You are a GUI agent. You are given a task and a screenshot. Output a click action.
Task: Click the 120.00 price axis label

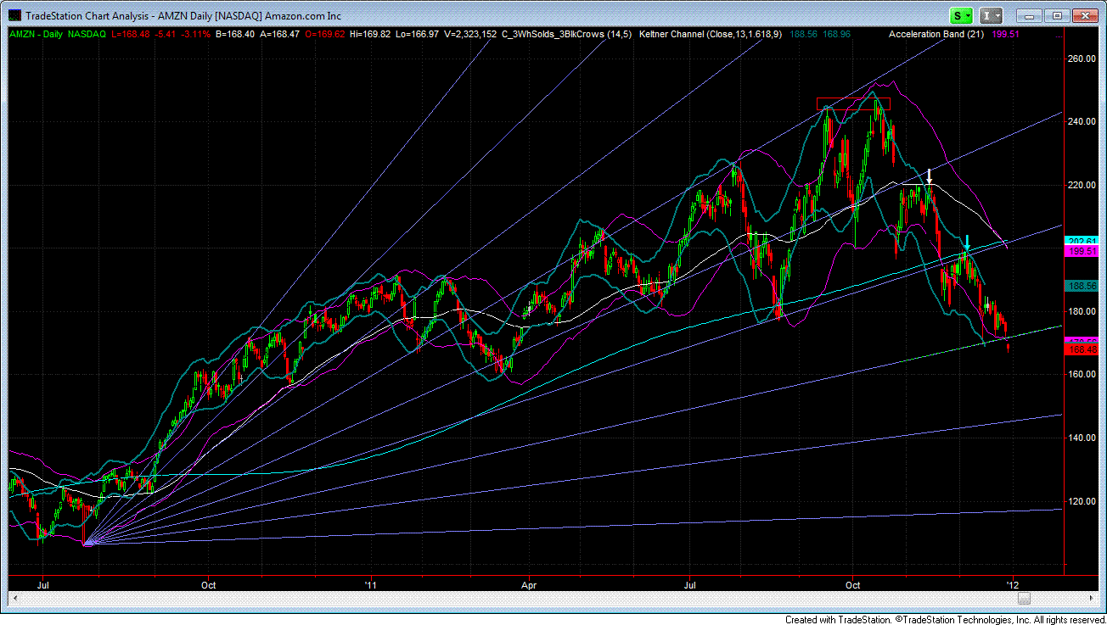[x=1083, y=501]
